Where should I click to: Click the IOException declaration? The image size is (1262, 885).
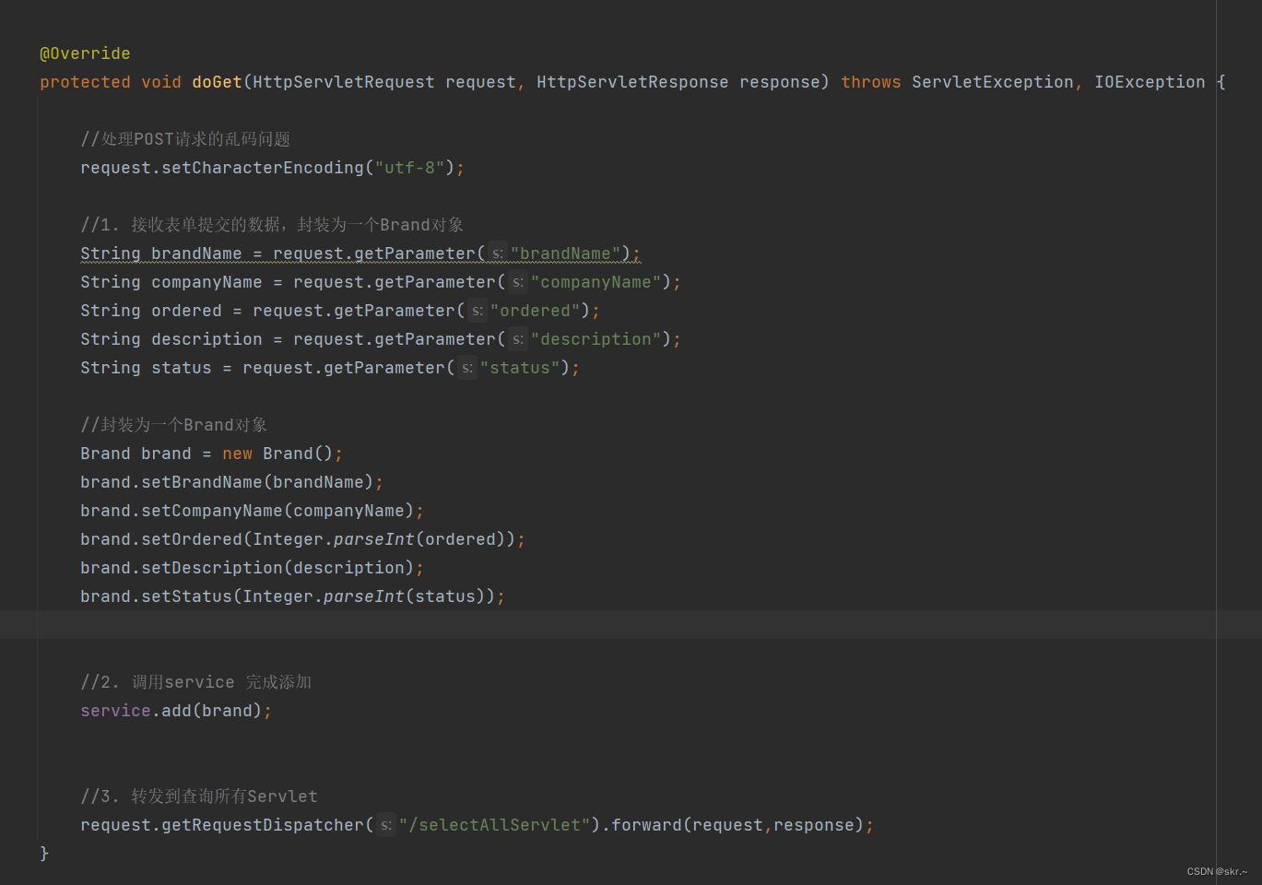tap(1149, 82)
